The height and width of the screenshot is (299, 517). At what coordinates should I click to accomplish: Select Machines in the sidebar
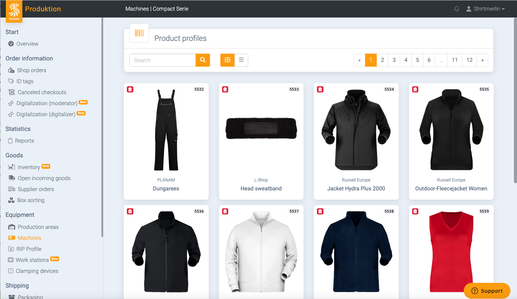pyautogui.click(x=29, y=238)
